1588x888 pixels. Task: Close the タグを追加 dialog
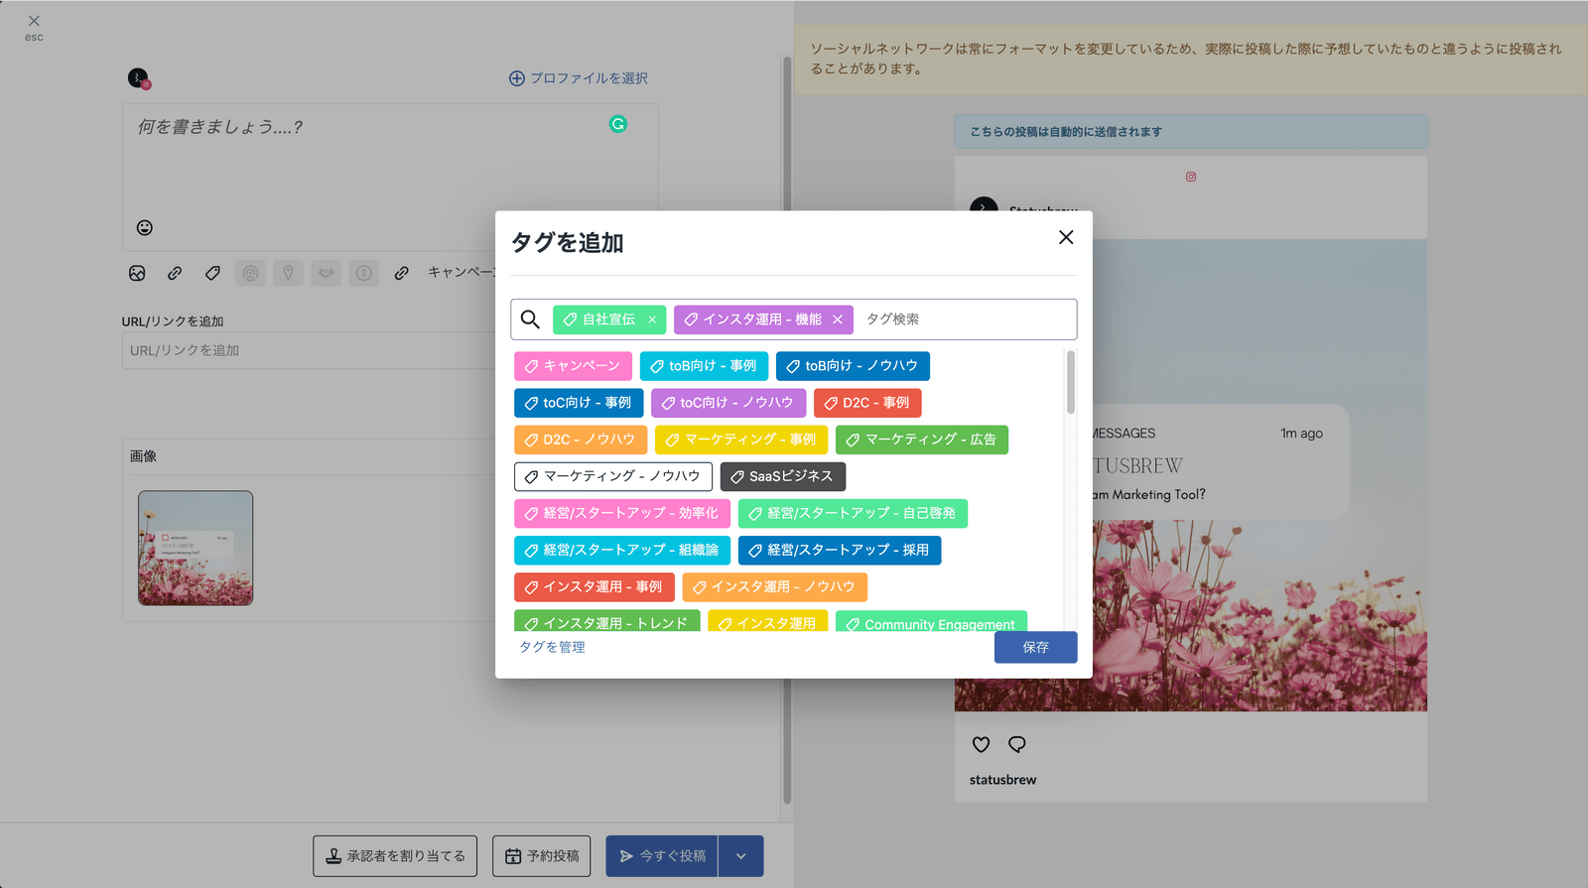1066,237
